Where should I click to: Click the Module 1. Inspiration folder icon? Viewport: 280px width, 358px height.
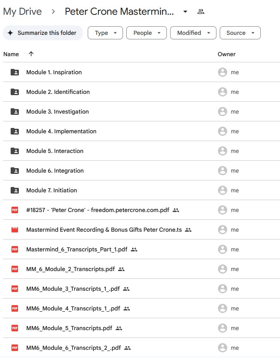pyautogui.click(x=15, y=72)
